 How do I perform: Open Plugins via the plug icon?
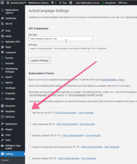coord(2,129)
